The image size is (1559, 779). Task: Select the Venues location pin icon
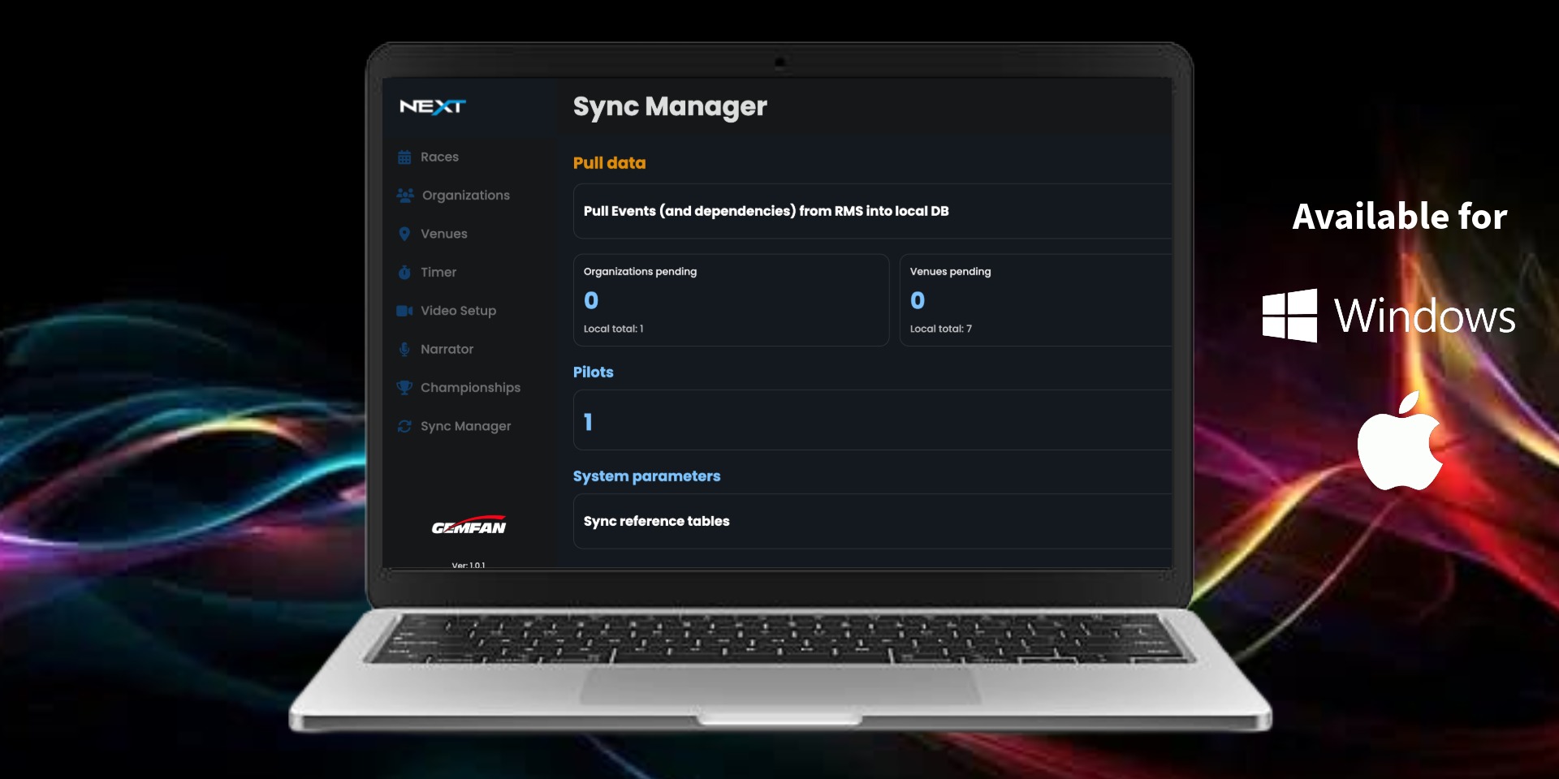point(405,234)
